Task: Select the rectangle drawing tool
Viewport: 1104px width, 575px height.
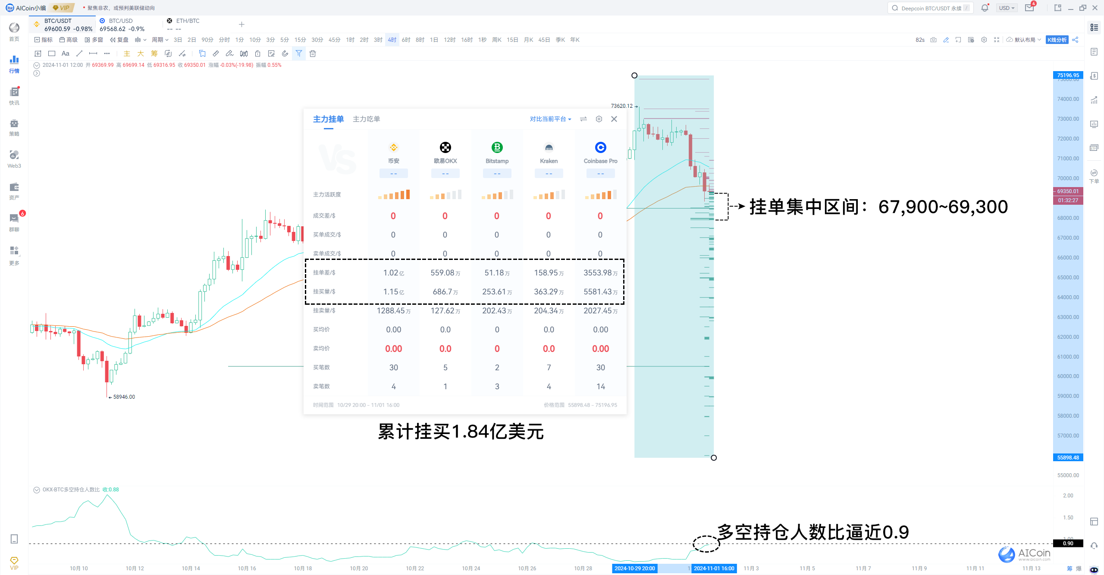Action: click(x=52, y=53)
